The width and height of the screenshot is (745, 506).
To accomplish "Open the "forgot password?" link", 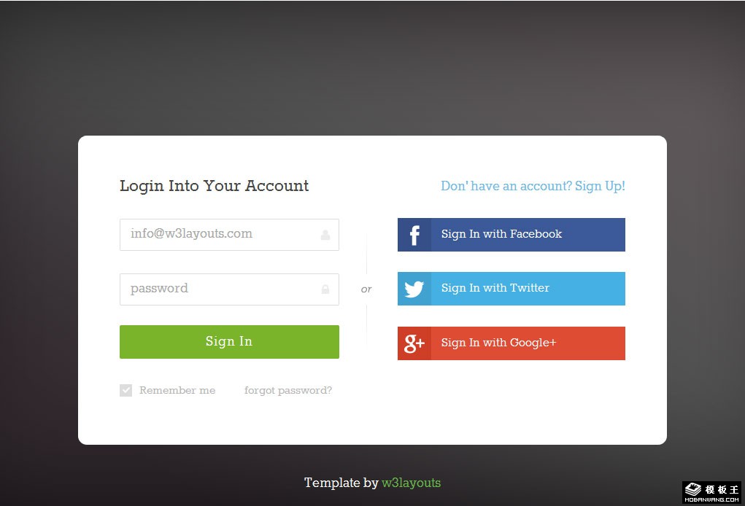I will pos(288,391).
